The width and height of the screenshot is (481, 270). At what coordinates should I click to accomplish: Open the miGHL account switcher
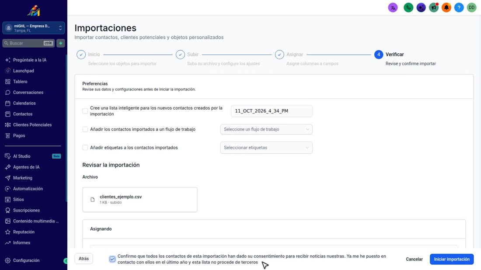(33, 28)
